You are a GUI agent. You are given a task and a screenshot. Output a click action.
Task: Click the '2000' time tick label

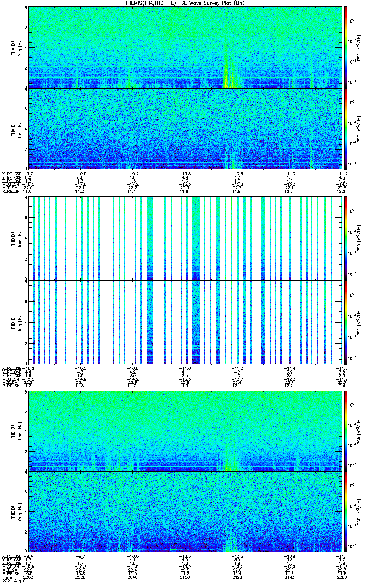28,577
